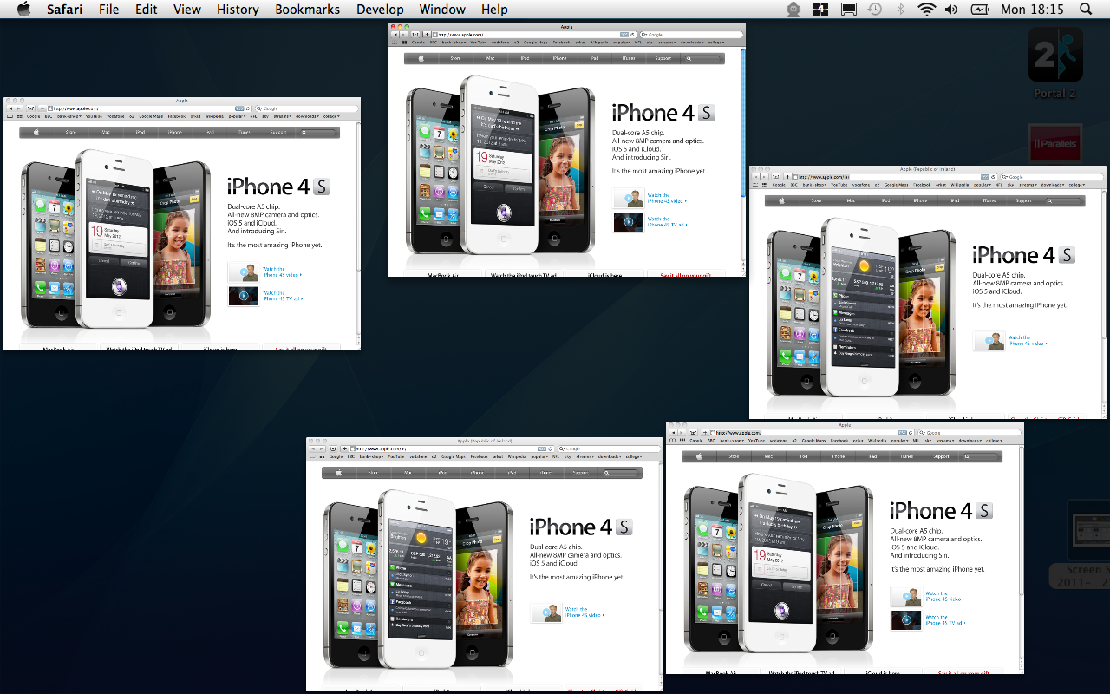Expand popular bookmarks folder in top-center window

pos(622,43)
